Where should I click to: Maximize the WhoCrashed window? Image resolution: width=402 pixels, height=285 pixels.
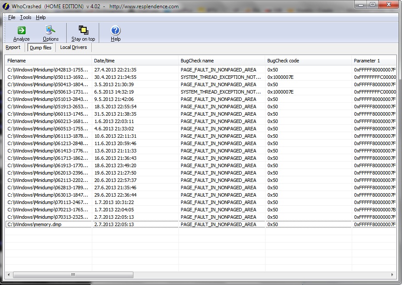click(373, 5)
